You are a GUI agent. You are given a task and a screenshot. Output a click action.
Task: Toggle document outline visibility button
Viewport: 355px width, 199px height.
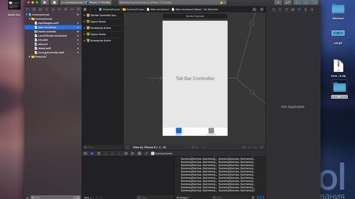pyautogui.click(x=128, y=148)
